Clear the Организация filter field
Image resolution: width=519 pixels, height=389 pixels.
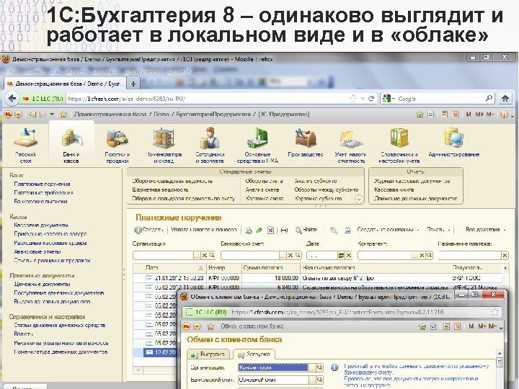click(205, 255)
